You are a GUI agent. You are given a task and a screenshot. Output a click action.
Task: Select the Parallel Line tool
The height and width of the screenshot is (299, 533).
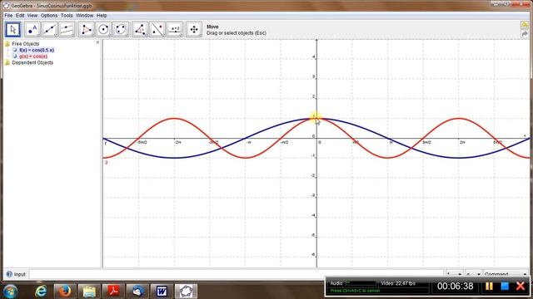67,30
